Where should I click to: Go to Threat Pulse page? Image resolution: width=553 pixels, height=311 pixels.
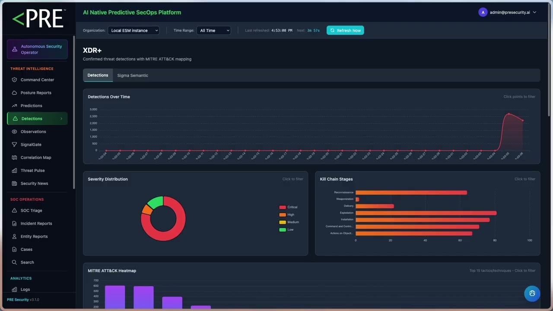tap(37, 171)
